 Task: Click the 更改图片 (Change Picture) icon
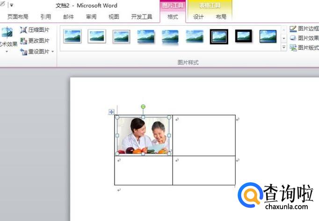click(23, 41)
